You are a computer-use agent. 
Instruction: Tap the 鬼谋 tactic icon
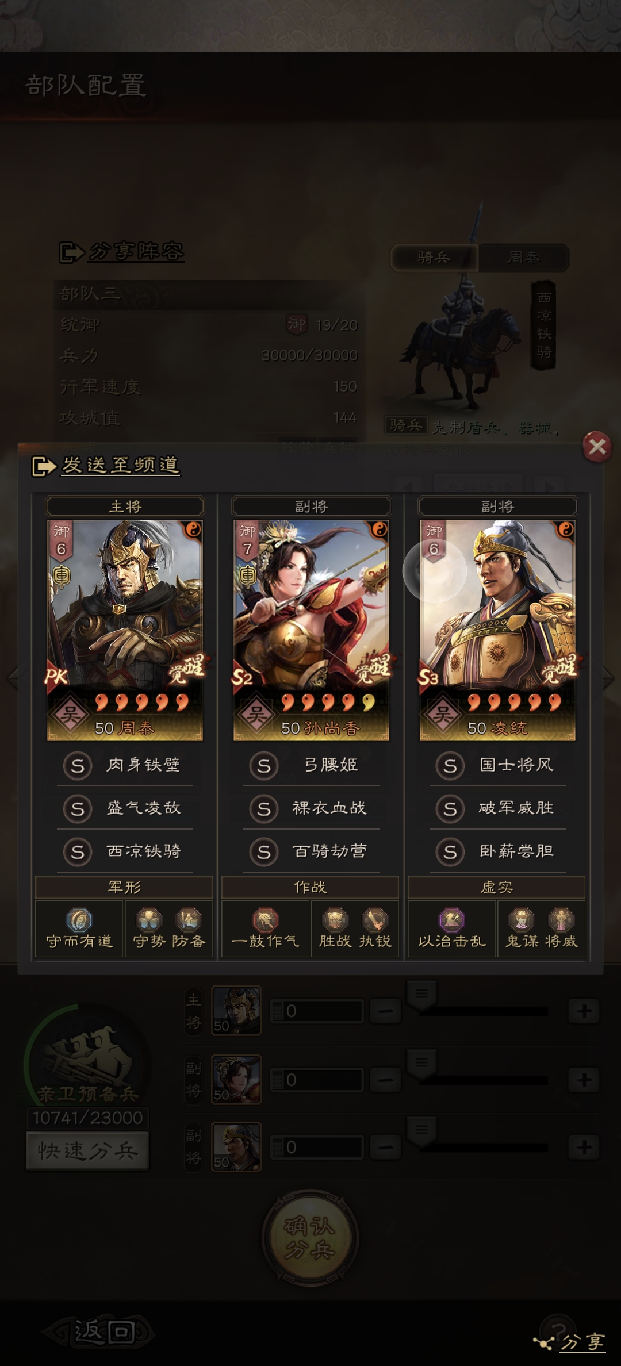tap(522, 920)
